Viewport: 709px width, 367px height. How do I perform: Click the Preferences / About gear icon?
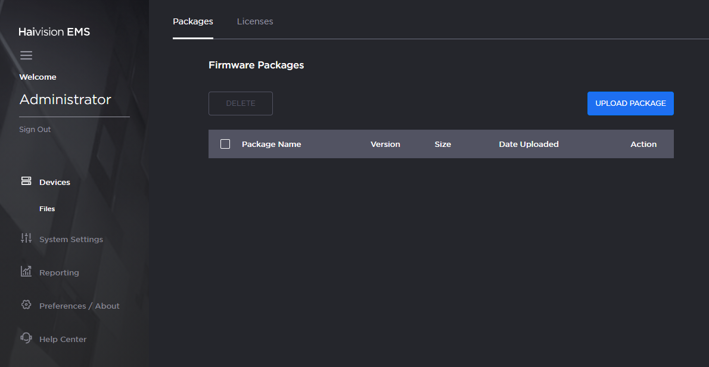(x=26, y=305)
